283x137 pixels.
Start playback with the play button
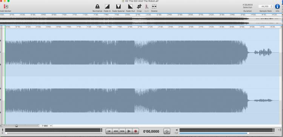(129, 131)
